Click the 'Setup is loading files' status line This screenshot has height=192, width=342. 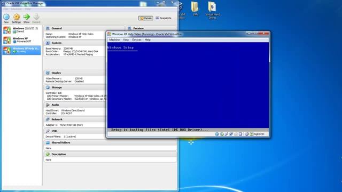point(160,130)
